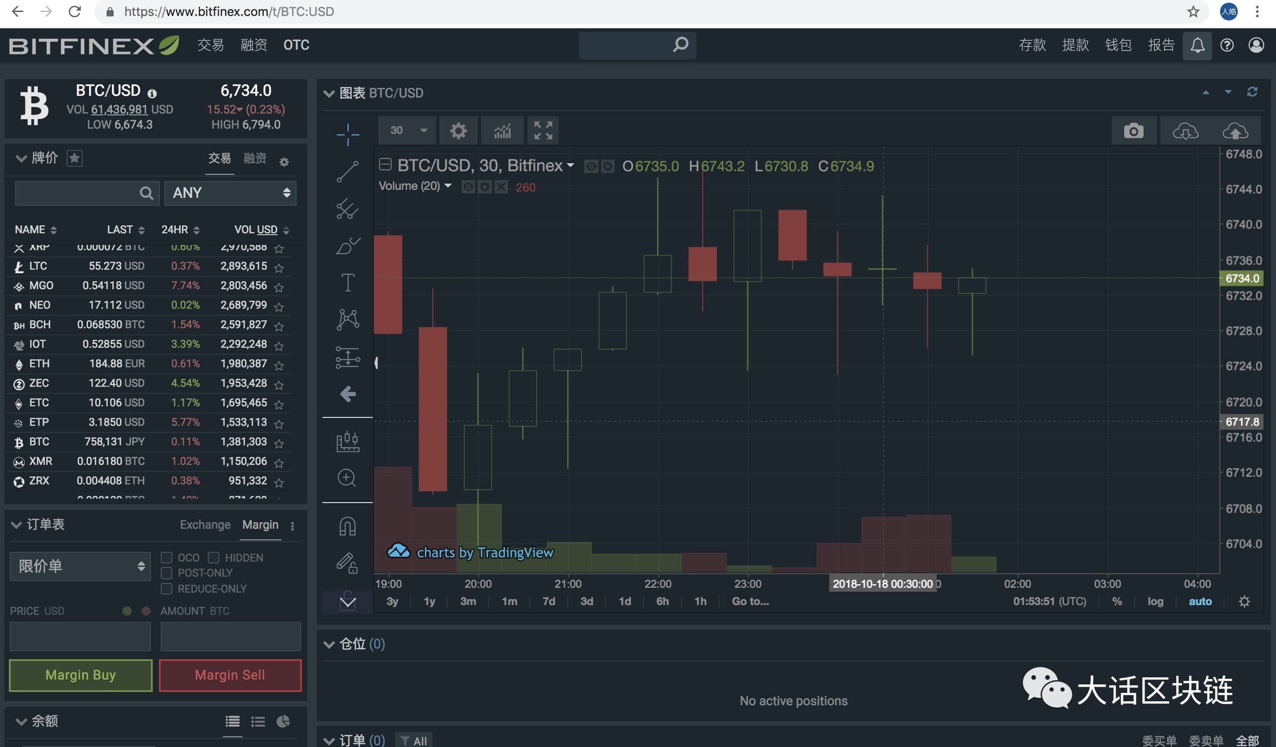
Task: Load chart layout from cloud
Action: coord(1185,131)
